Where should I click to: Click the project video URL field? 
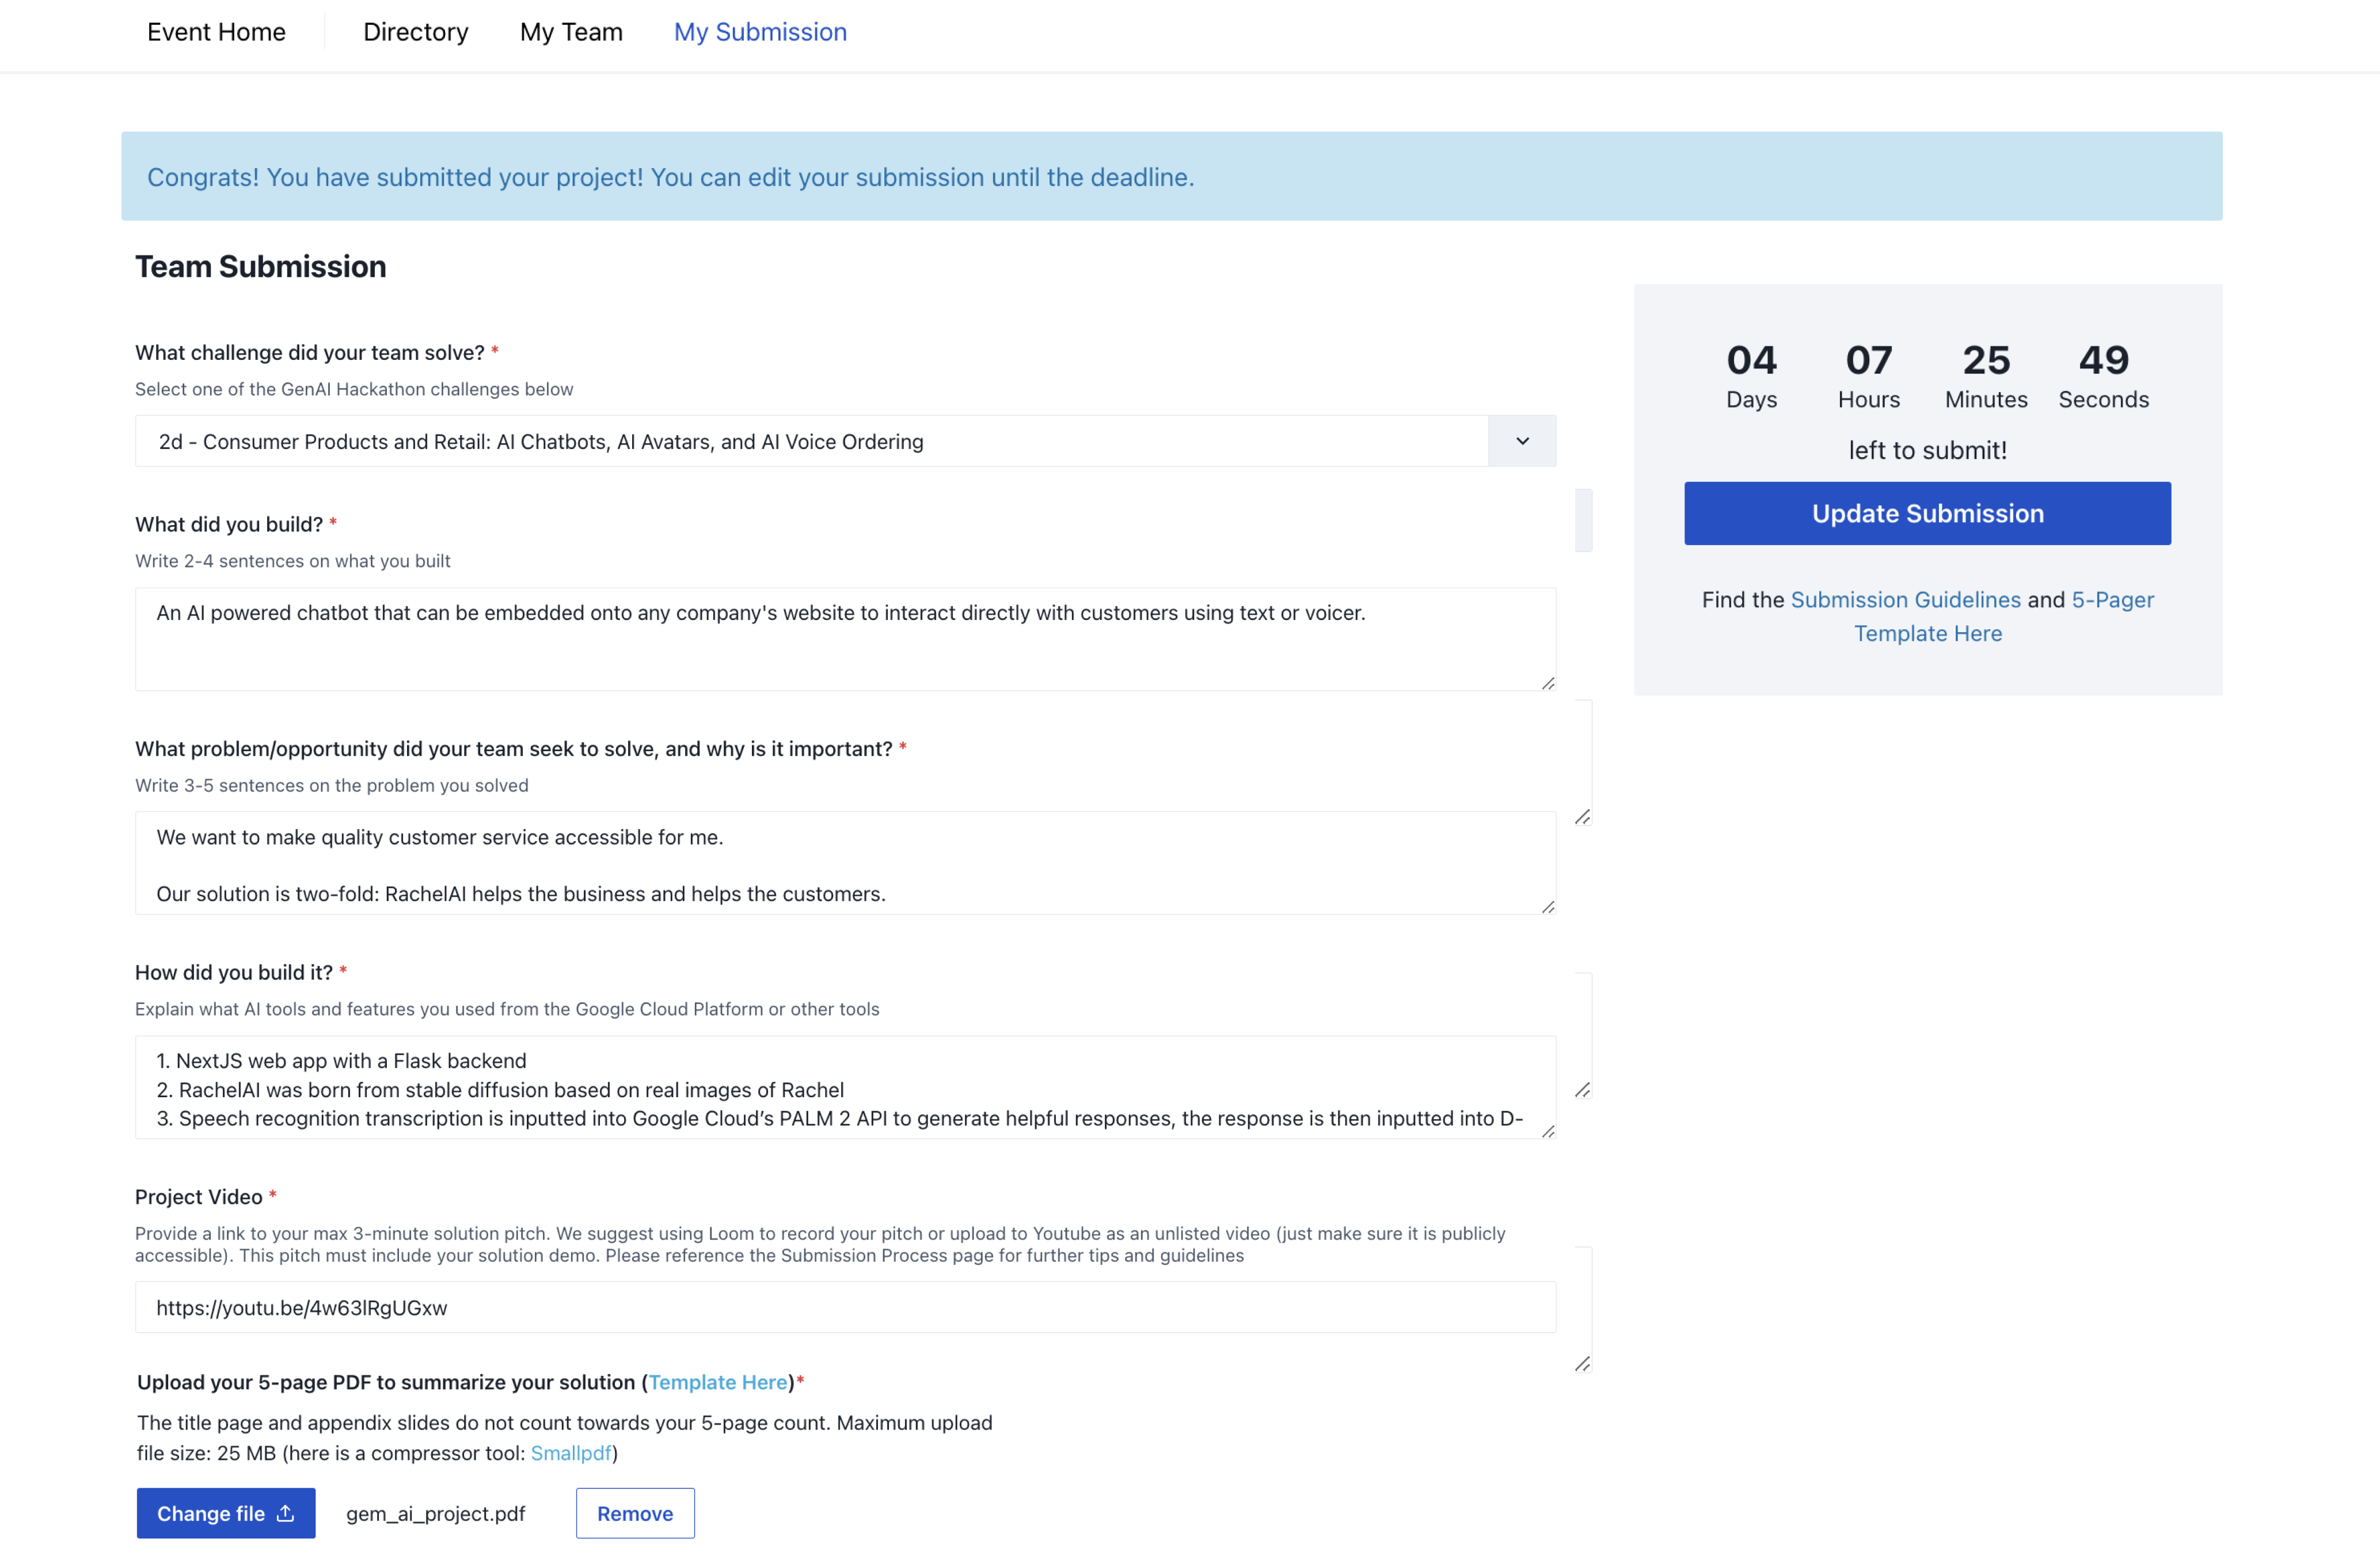pyautogui.click(x=845, y=1307)
